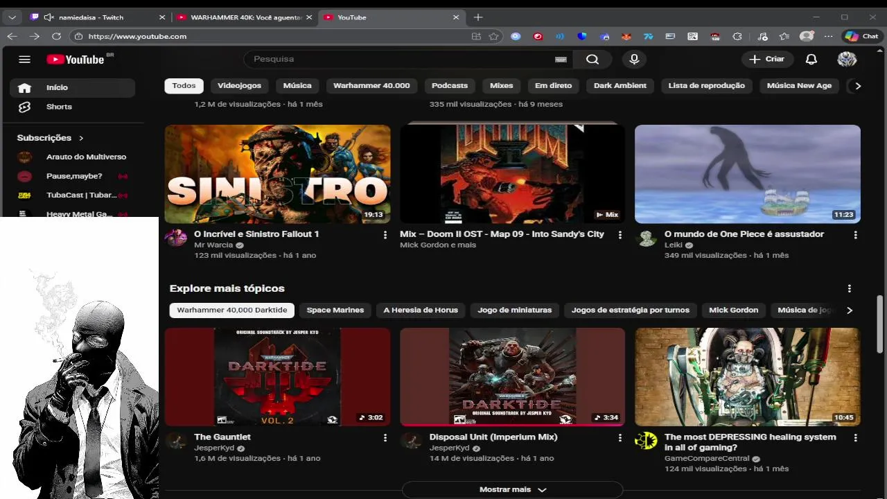Image resolution: width=887 pixels, height=499 pixels.
Task: Select the Podcasts filter chip
Action: 450,85
